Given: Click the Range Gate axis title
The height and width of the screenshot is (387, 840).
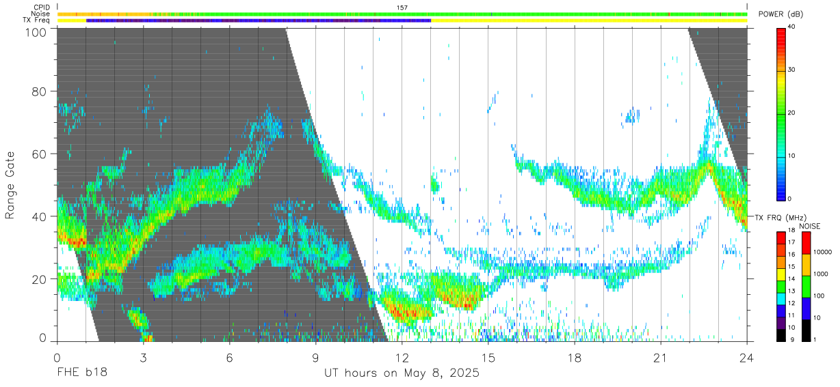Looking at the screenshot, I should click(x=10, y=185).
